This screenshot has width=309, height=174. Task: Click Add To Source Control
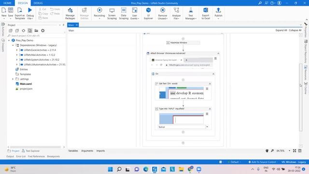[263, 162]
